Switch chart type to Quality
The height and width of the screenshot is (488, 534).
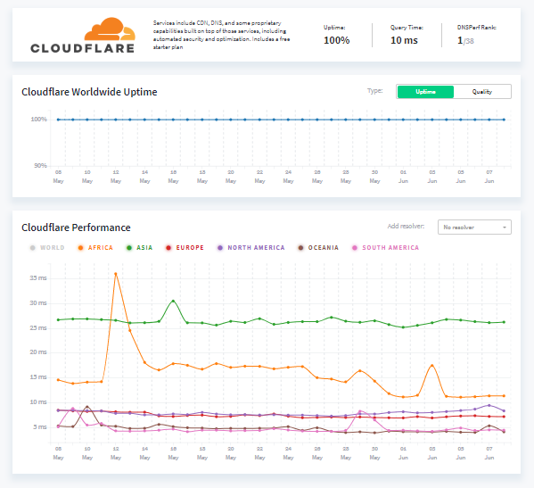tap(482, 92)
